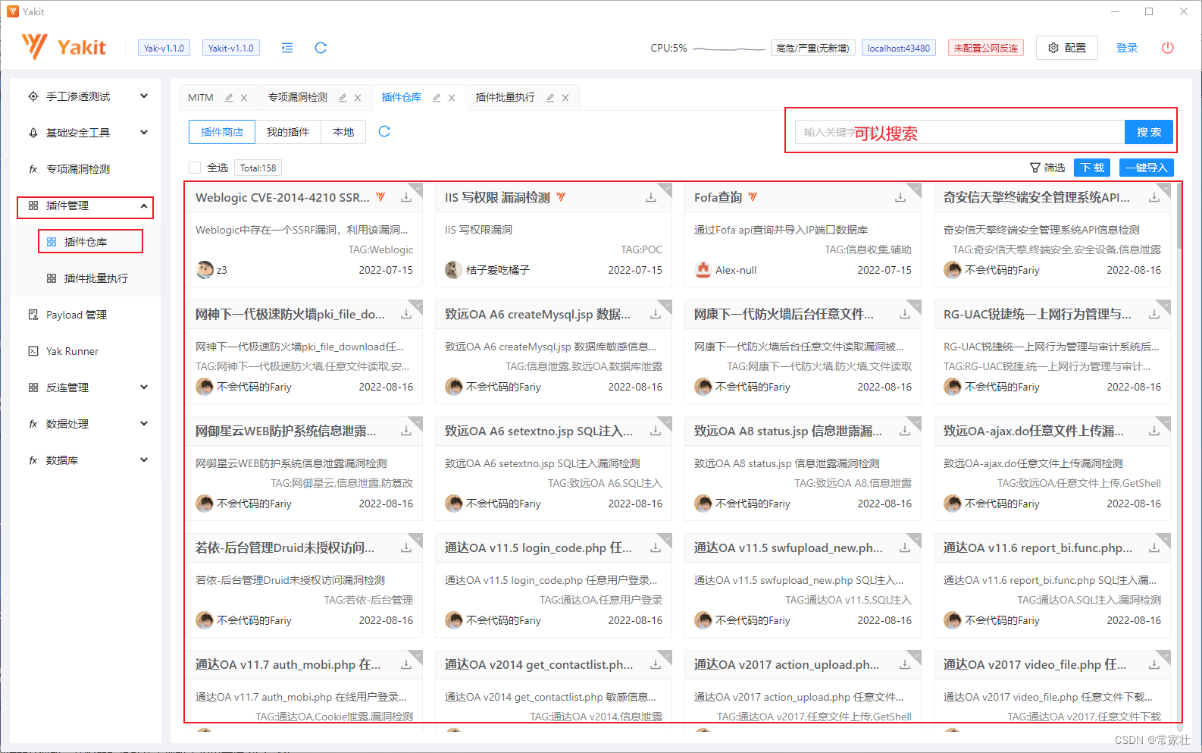The height and width of the screenshot is (753, 1202).
Task: Download the 网康下一代防火墙后台任意文件 plugin
Action: (x=905, y=314)
